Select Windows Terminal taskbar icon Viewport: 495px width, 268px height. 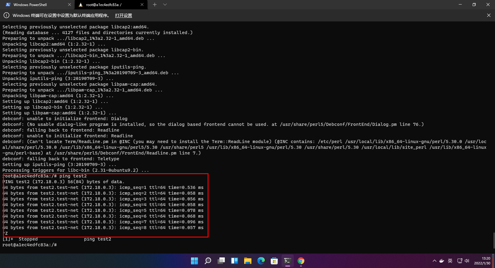tap(288, 261)
